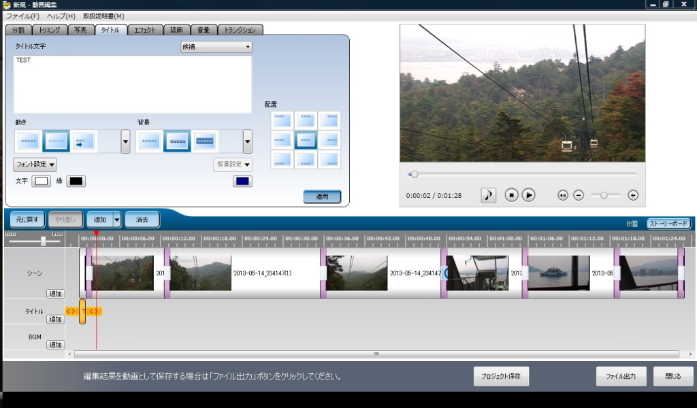Click the dark blue background color swatch
Screen dimensions: 697x408
[x=242, y=181]
